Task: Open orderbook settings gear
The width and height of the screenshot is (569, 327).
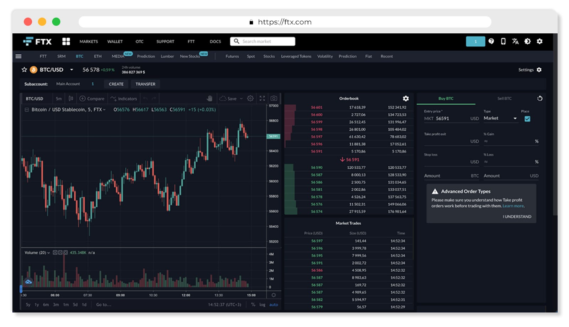Action: (x=406, y=98)
